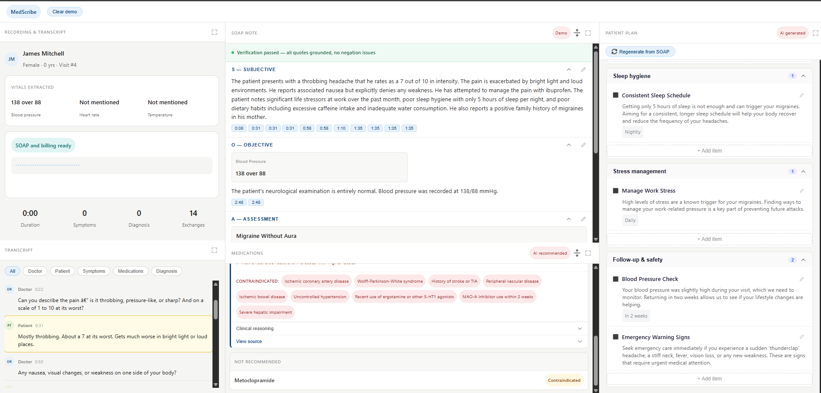Click the Clear demo button
The height and width of the screenshot is (393, 821).
pyautogui.click(x=65, y=12)
